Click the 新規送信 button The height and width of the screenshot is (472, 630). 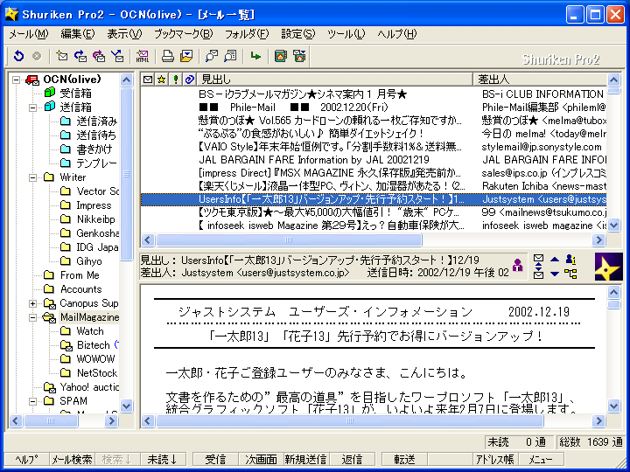pos(305,459)
